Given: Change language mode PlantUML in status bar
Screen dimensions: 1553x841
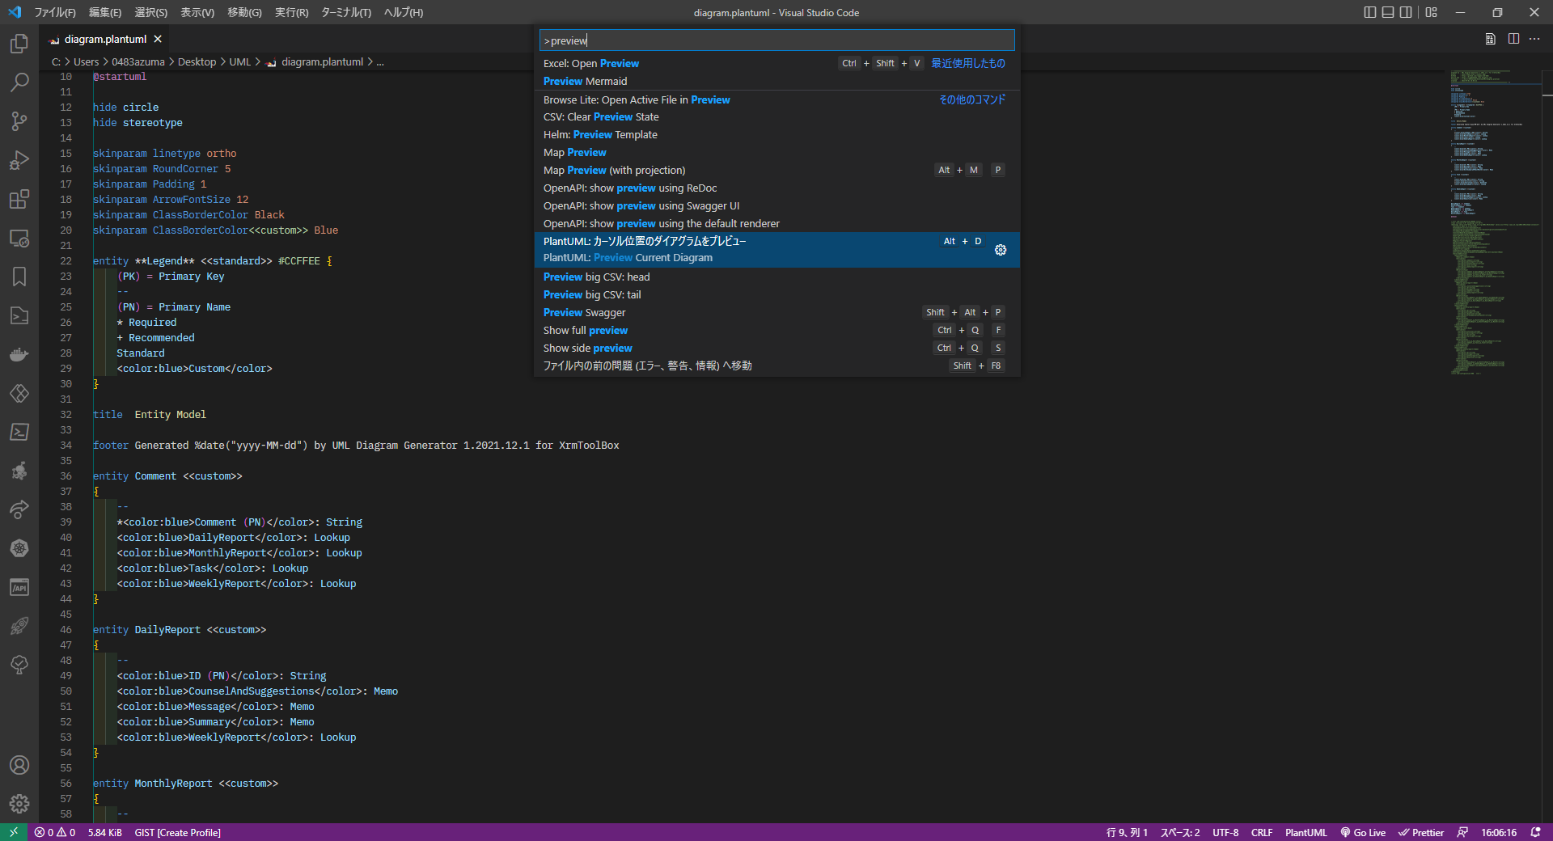Looking at the screenshot, I should coord(1305,832).
